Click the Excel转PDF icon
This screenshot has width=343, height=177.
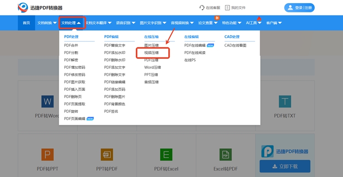pos(225,155)
